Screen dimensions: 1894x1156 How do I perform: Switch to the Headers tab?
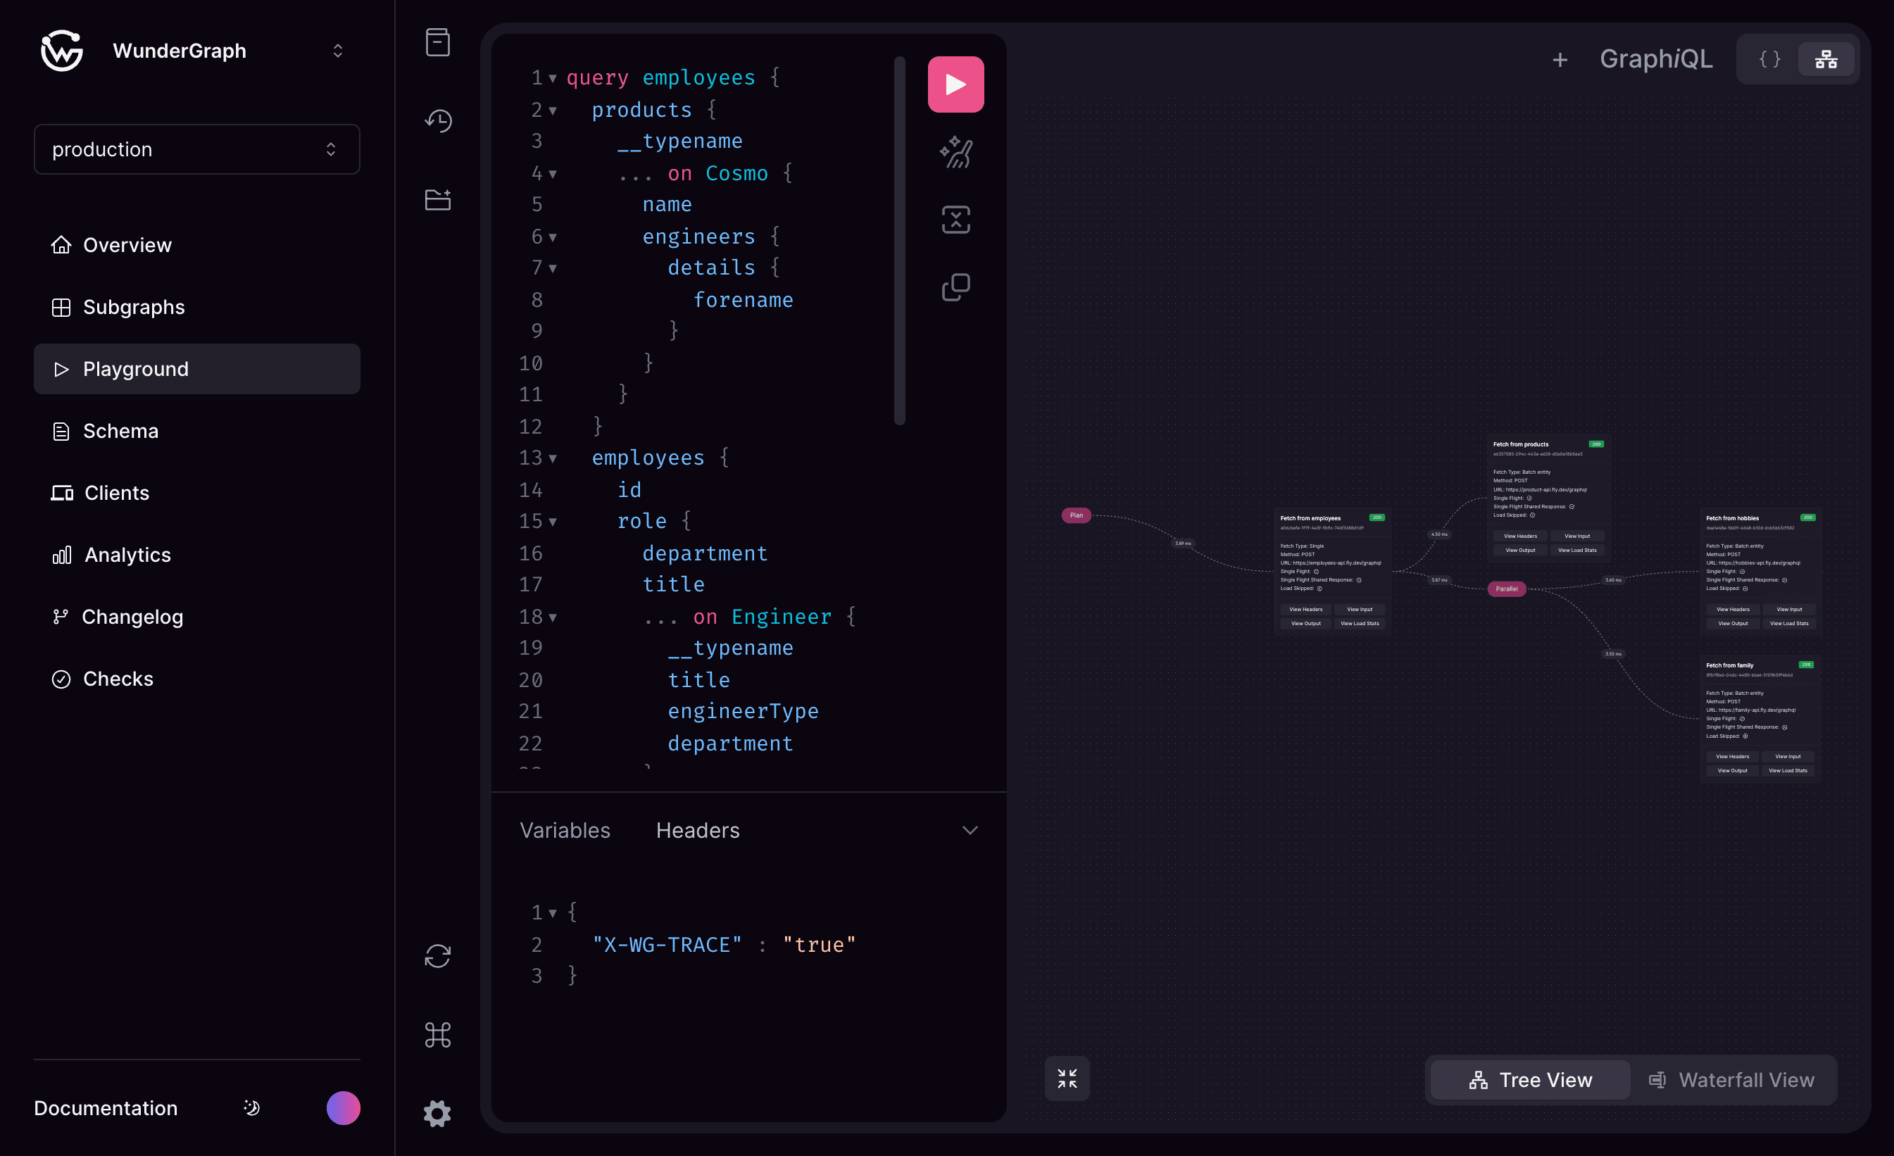pyautogui.click(x=698, y=830)
